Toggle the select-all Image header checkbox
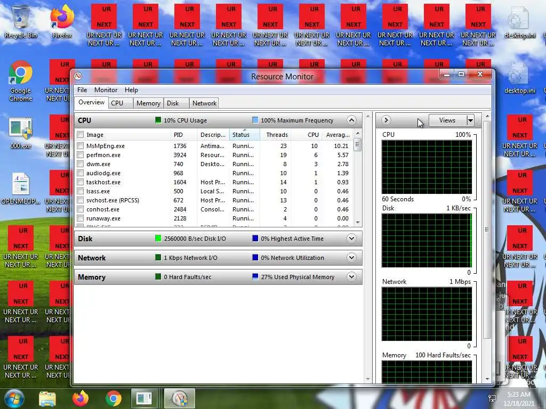Image resolution: width=546 pixels, height=409 pixels. tap(81, 135)
